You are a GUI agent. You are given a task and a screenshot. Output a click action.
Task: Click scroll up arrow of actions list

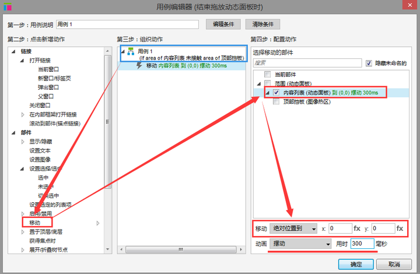(107, 51)
